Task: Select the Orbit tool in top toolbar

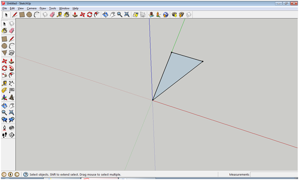Action: click(x=105, y=14)
